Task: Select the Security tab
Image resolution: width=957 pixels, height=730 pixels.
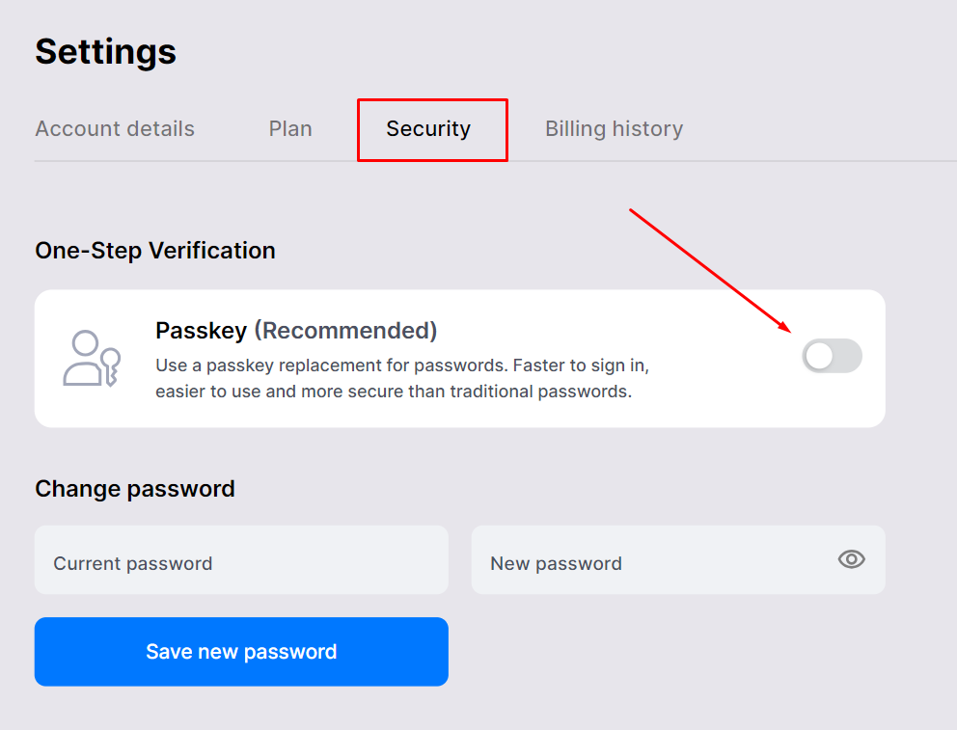Action: pyautogui.click(x=428, y=128)
